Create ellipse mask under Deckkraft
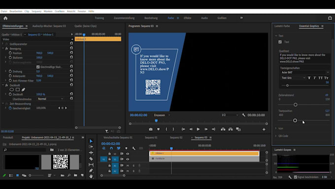 pos(12,90)
